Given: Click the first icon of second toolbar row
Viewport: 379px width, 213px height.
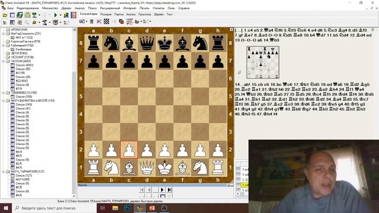Looking at the screenshot, I should (x=5, y=22).
